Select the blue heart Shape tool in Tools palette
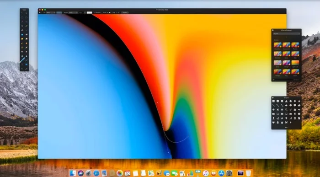The height and width of the screenshot is (177, 320). pyautogui.click(x=27, y=64)
